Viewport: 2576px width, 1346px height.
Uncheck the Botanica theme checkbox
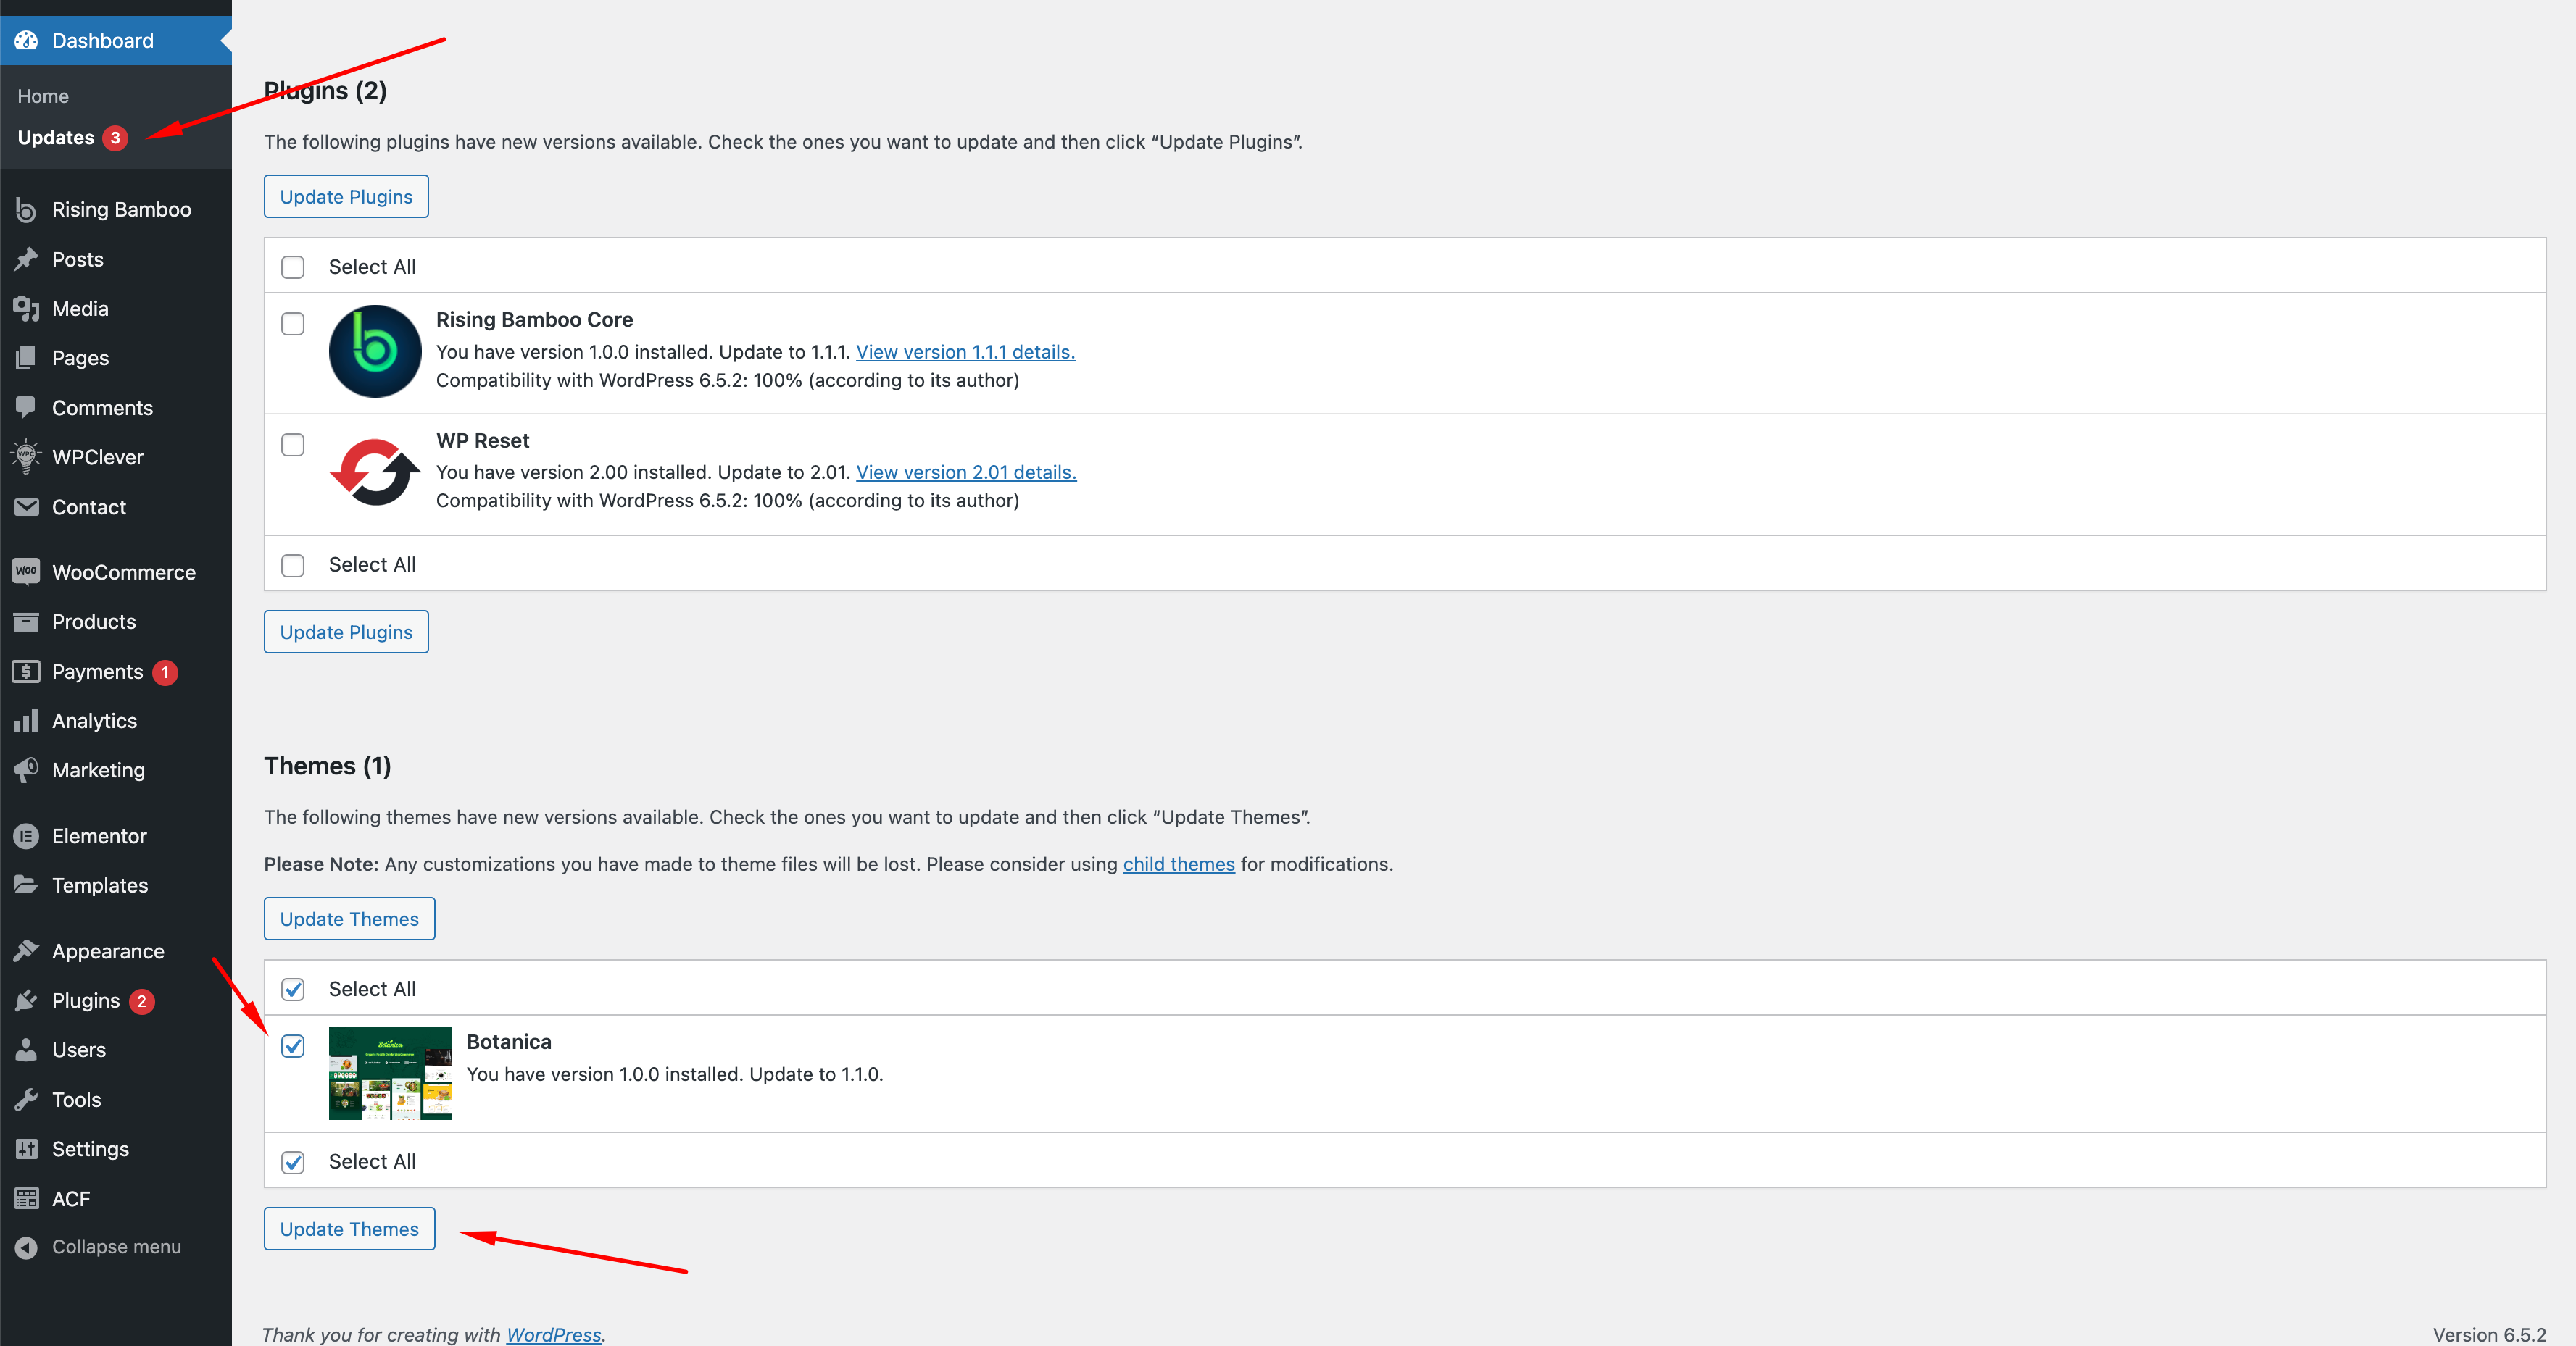293,1046
